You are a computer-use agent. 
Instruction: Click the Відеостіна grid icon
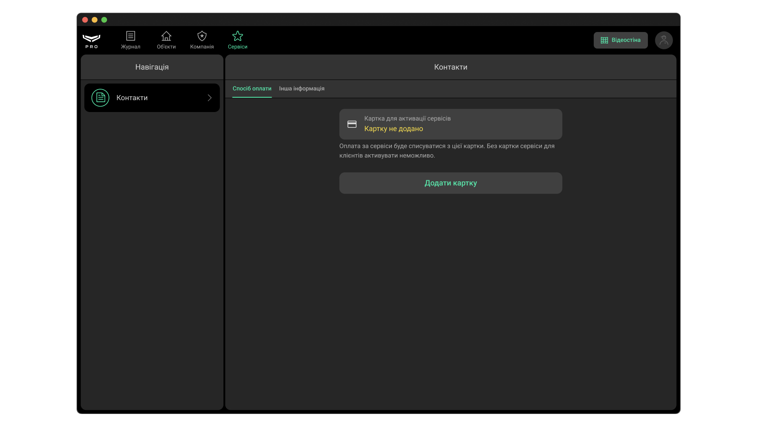[x=604, y=40]
